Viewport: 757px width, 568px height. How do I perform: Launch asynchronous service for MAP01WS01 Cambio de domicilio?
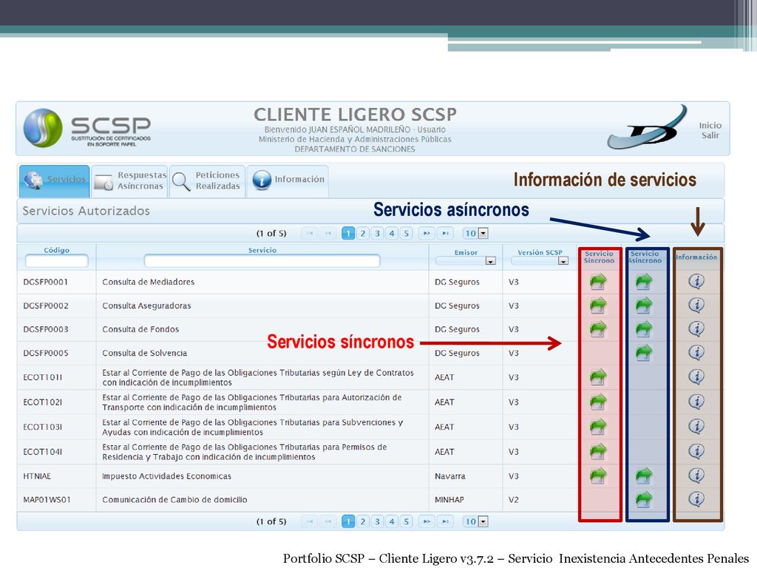pyautogui.click(x=644, y=499)
